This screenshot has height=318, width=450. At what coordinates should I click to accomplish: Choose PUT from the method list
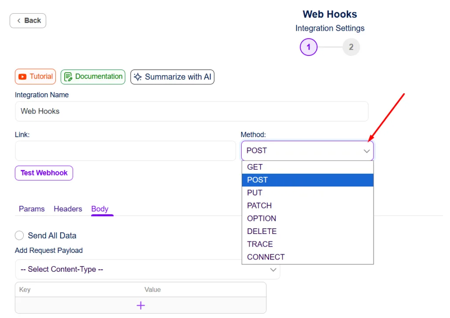click(x=308, y=193)
